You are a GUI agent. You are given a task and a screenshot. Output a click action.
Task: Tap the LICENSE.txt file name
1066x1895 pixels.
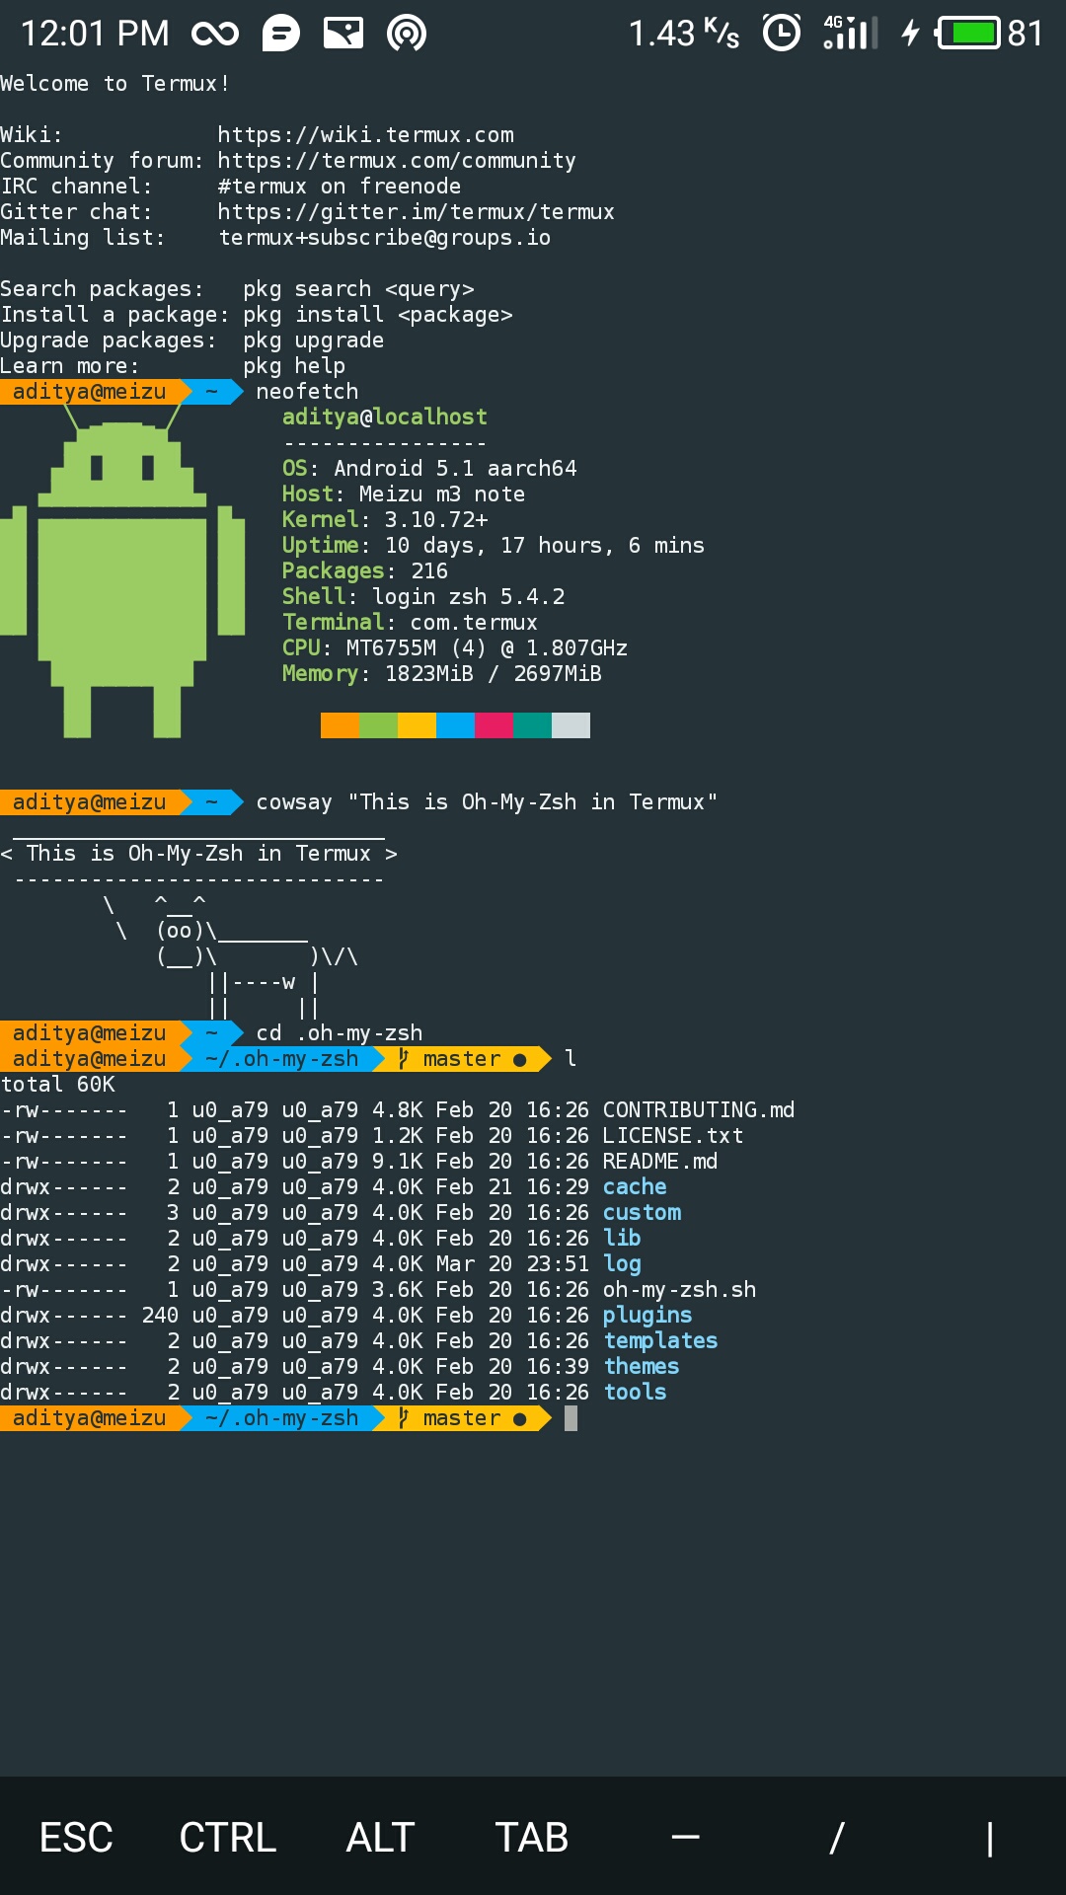tap(673, 1136)
